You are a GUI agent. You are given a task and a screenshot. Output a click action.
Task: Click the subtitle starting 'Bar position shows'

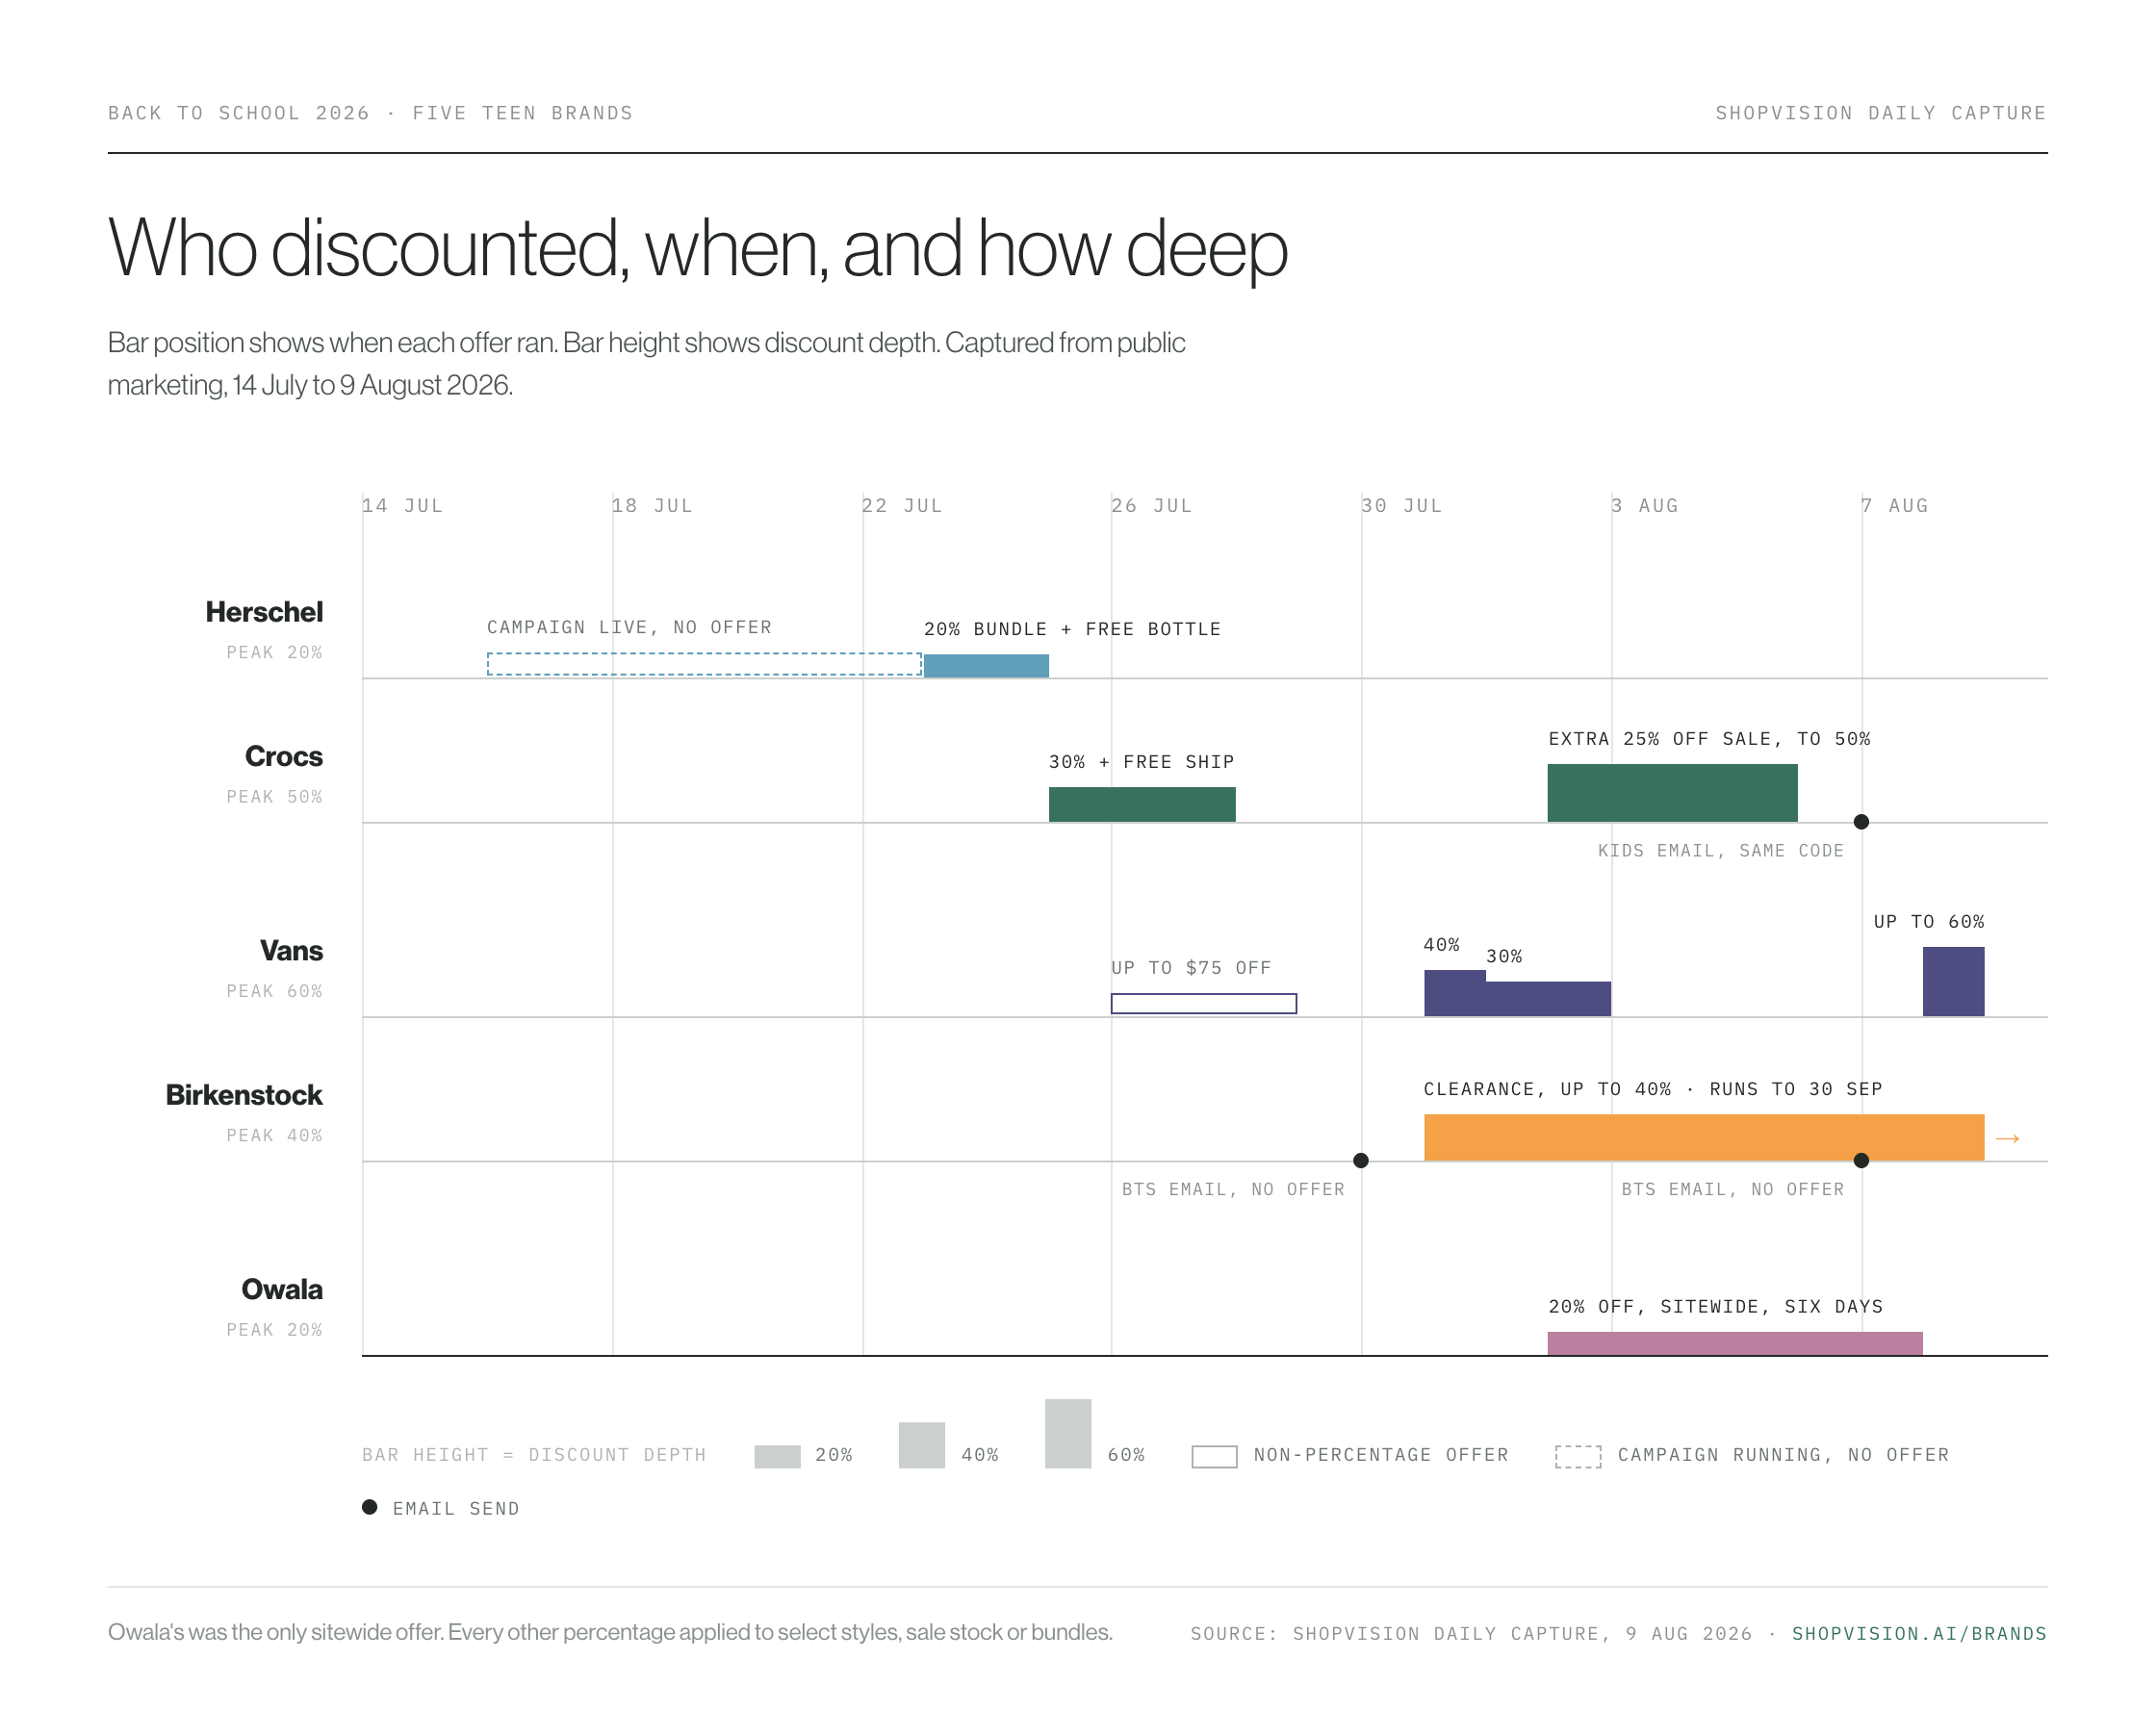point(647,364)
